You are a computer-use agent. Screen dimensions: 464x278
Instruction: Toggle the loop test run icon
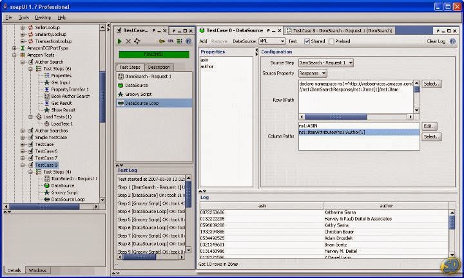[137, 41]
